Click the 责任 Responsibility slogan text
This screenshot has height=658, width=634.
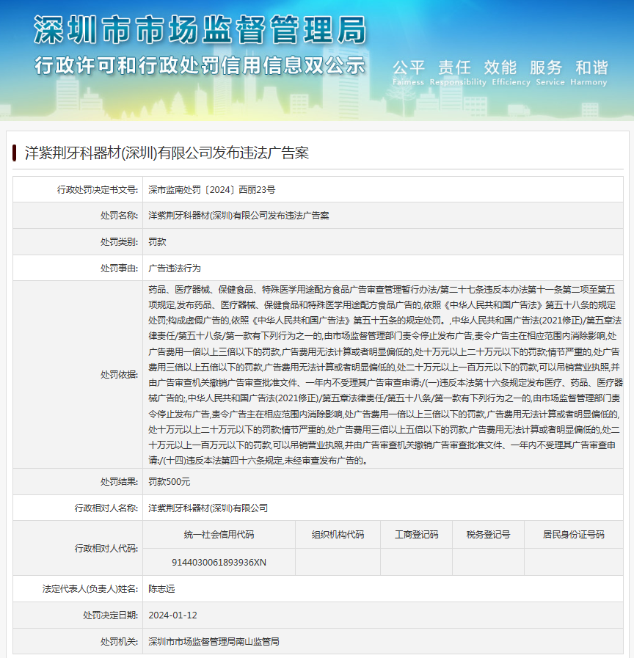[458, 72]
